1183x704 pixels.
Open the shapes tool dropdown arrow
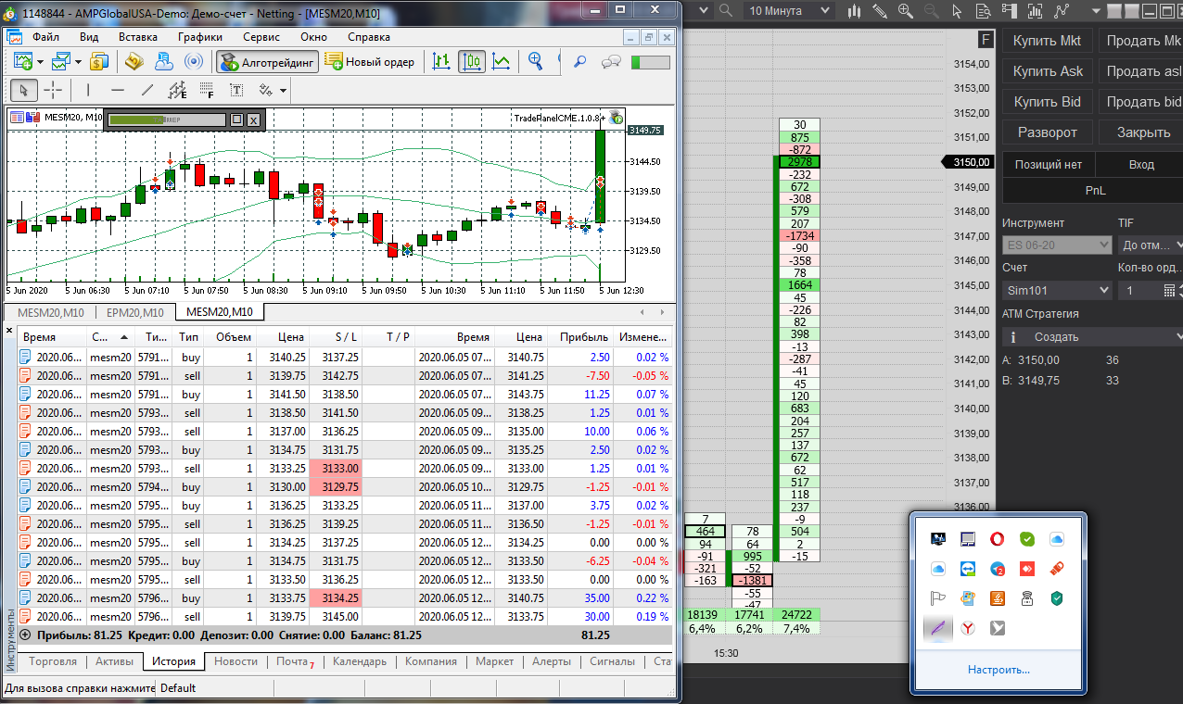pos(283,91)
